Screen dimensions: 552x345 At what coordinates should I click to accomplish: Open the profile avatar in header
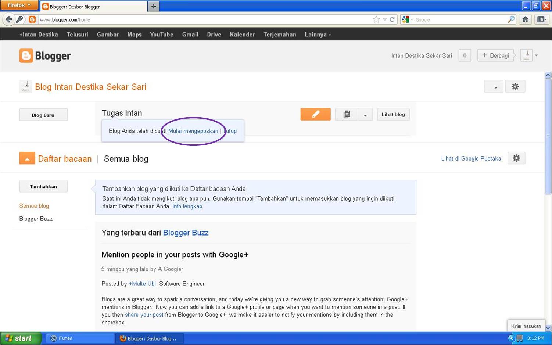pos(526,55)
